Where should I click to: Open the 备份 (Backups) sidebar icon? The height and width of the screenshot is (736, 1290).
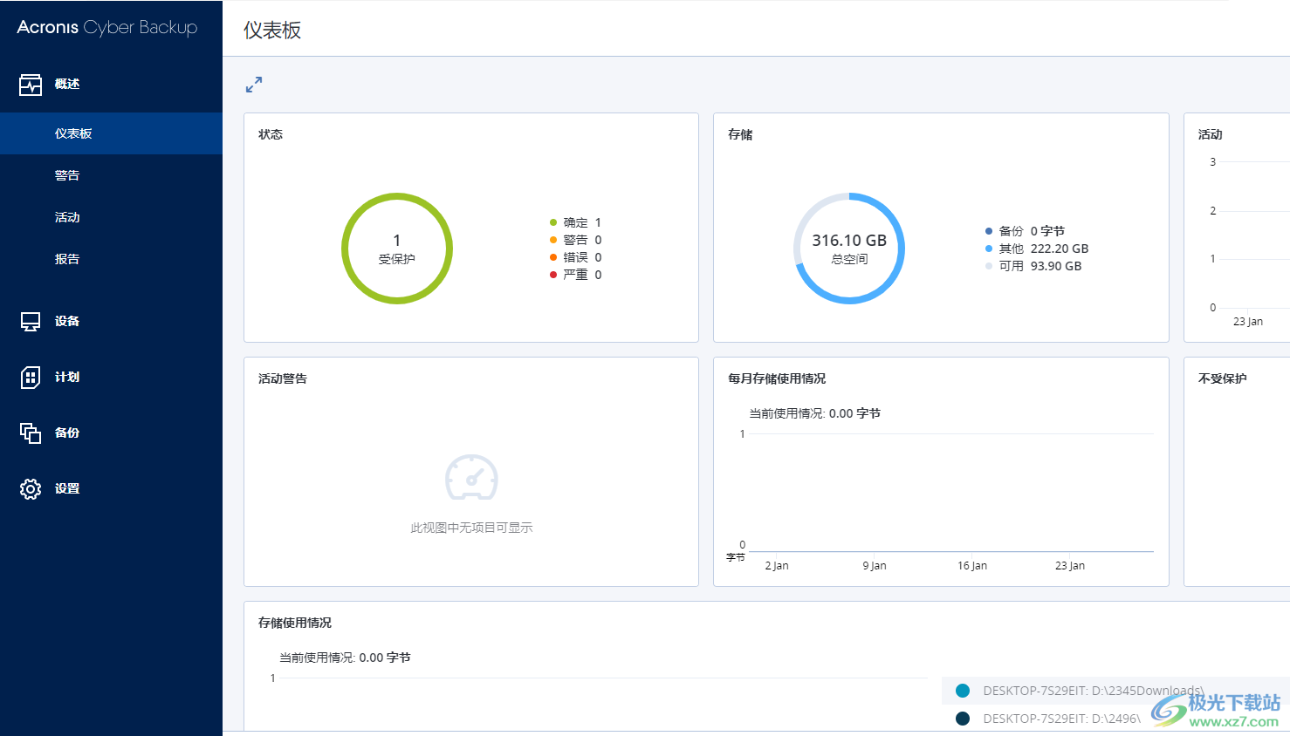coord(30,433)
